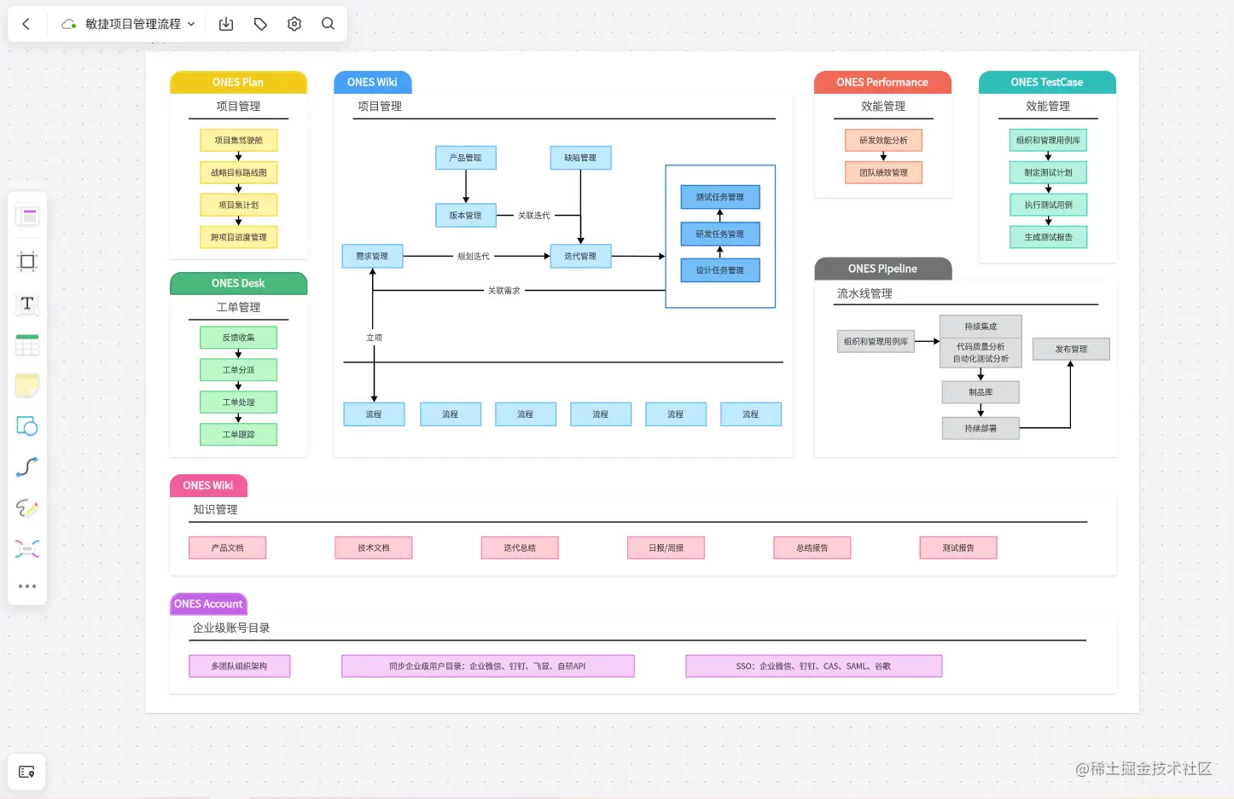Click the 战略目标路线图 node
The image size is (1234, 799).
(x=238, y=172)
